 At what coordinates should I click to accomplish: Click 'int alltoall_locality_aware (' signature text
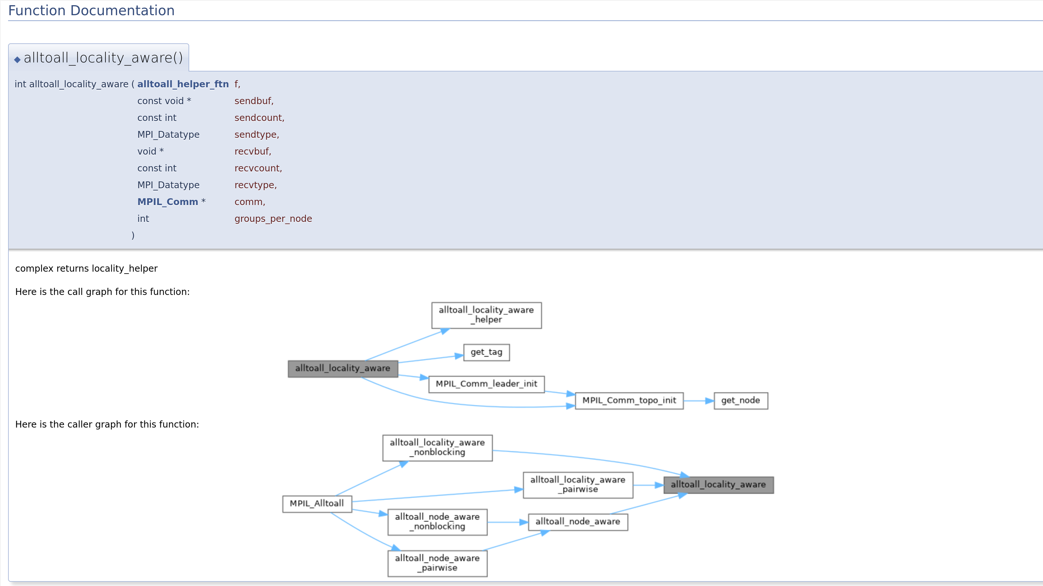74,84
